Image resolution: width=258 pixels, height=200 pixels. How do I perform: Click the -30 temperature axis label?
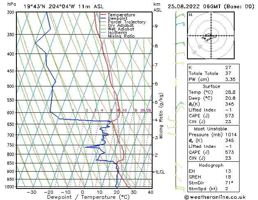(32, 192)
